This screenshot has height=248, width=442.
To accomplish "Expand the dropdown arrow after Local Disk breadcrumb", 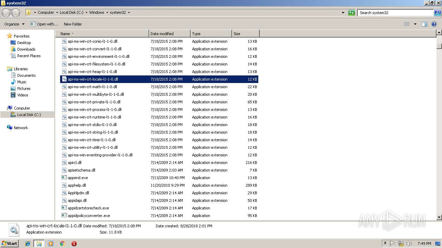I will (x=86, y=13).
